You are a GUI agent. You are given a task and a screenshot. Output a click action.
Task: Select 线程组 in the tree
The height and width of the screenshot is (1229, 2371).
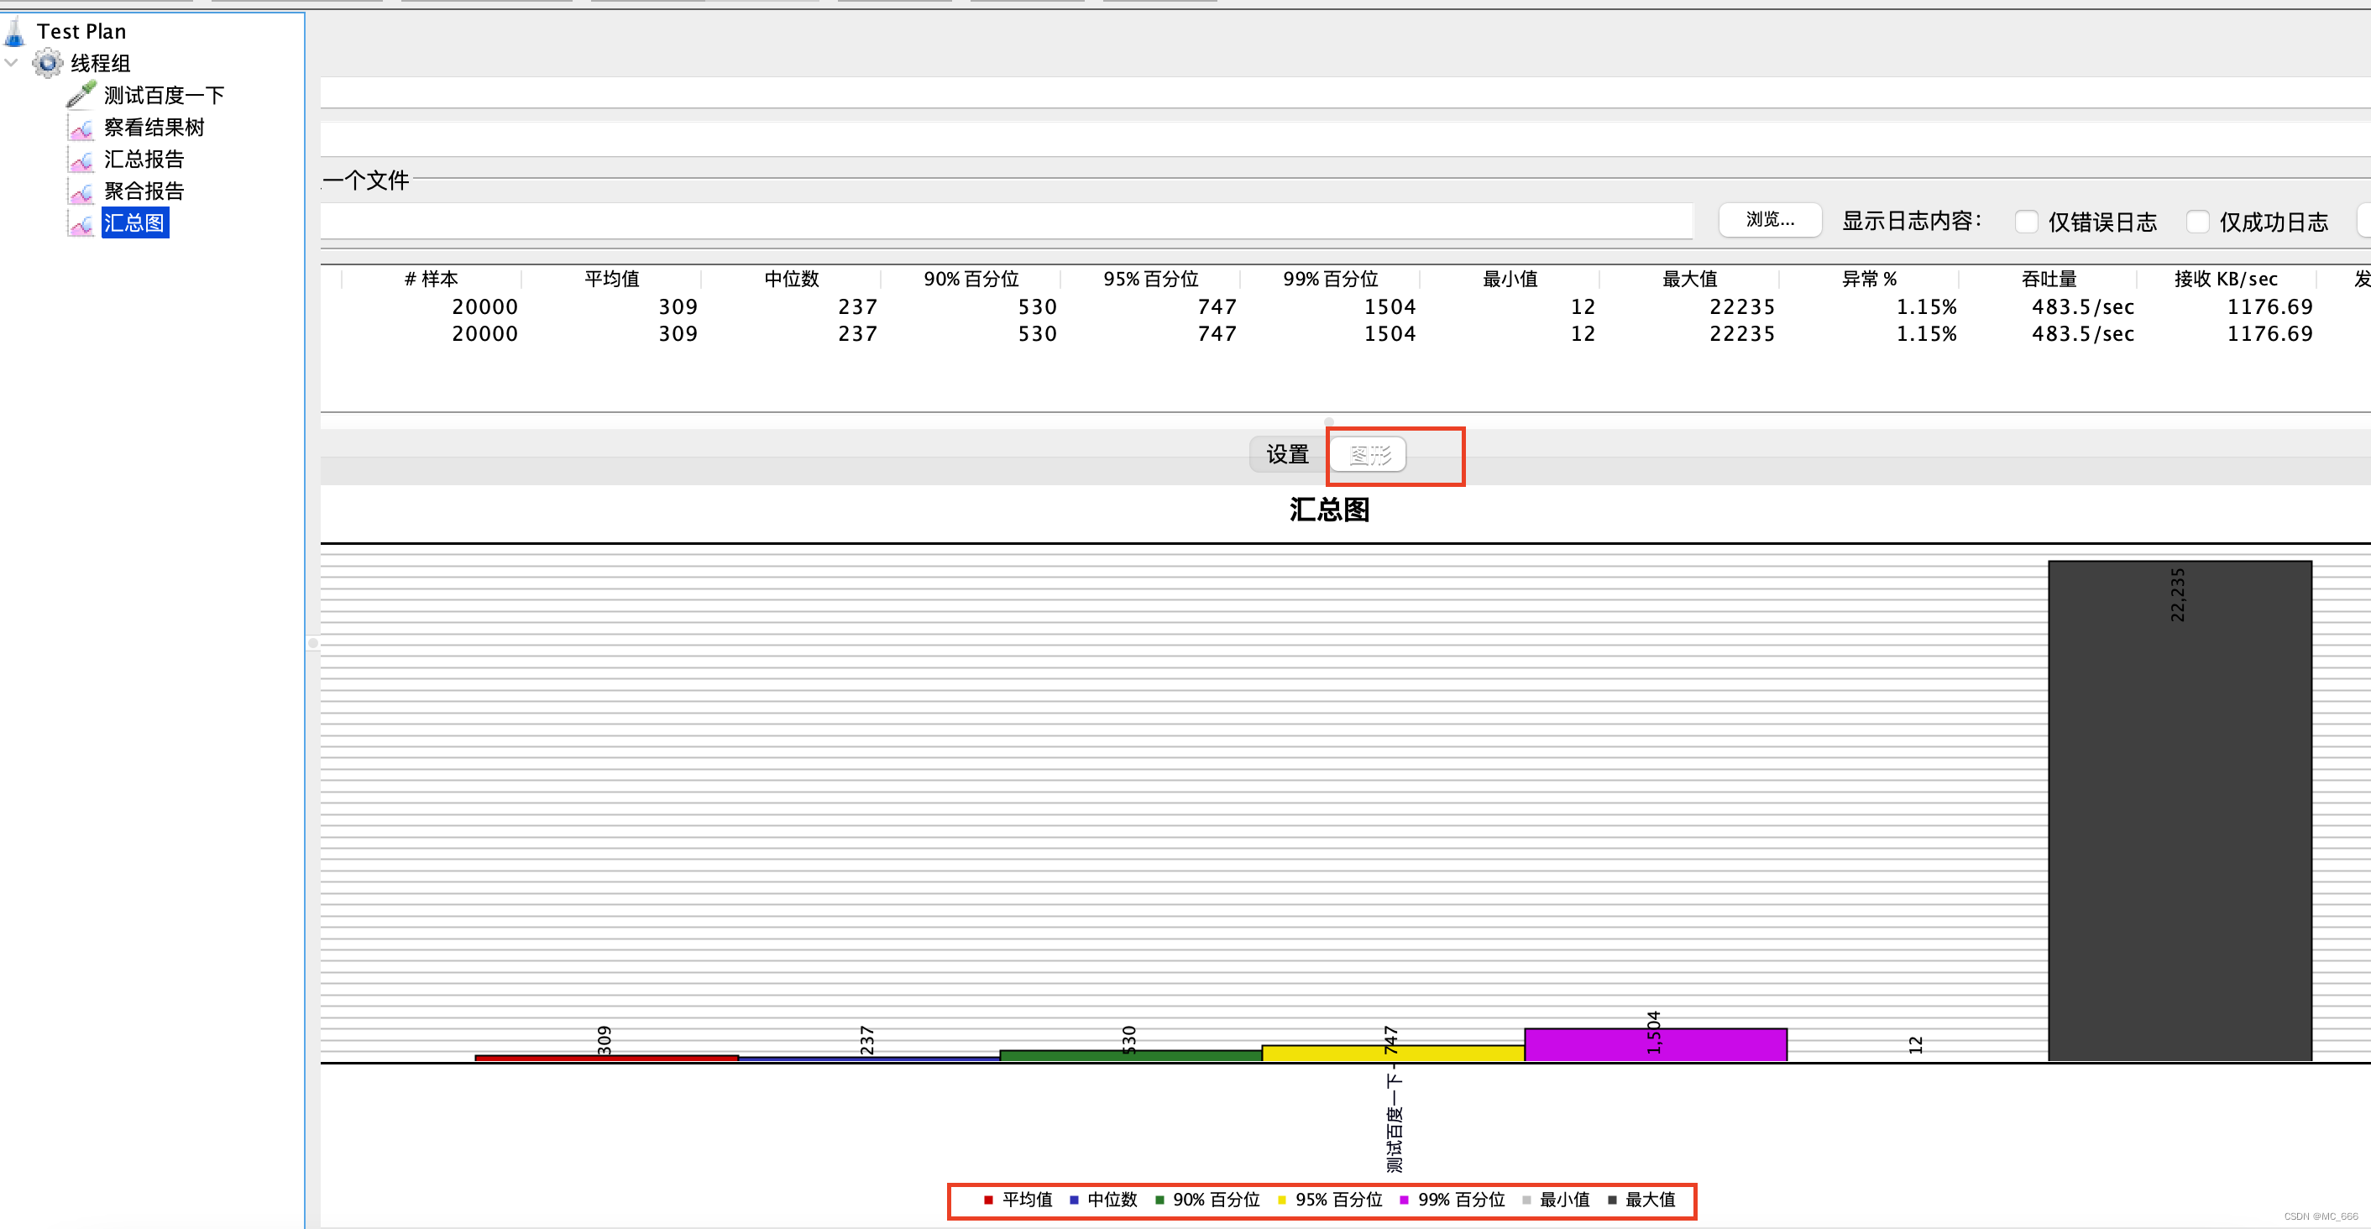point(100,64)
